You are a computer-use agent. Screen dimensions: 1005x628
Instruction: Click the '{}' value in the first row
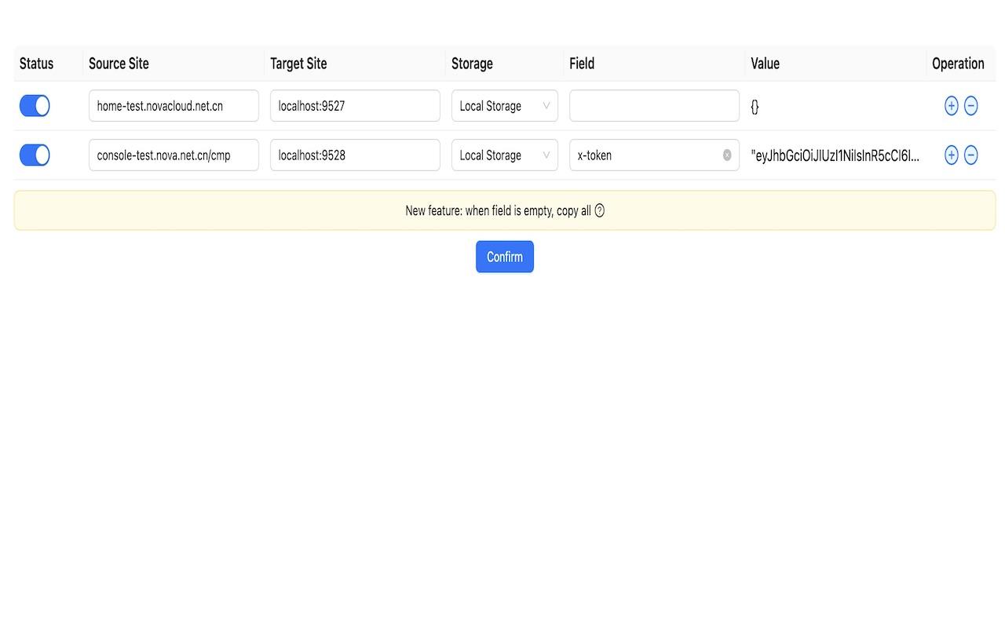pyautogui.click(x=755, y=107)
